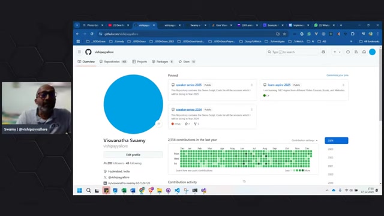Viewport: 384px width, 216px height.
Task: Click the GitHub Octocat logo
Action: tap(88, 52)
